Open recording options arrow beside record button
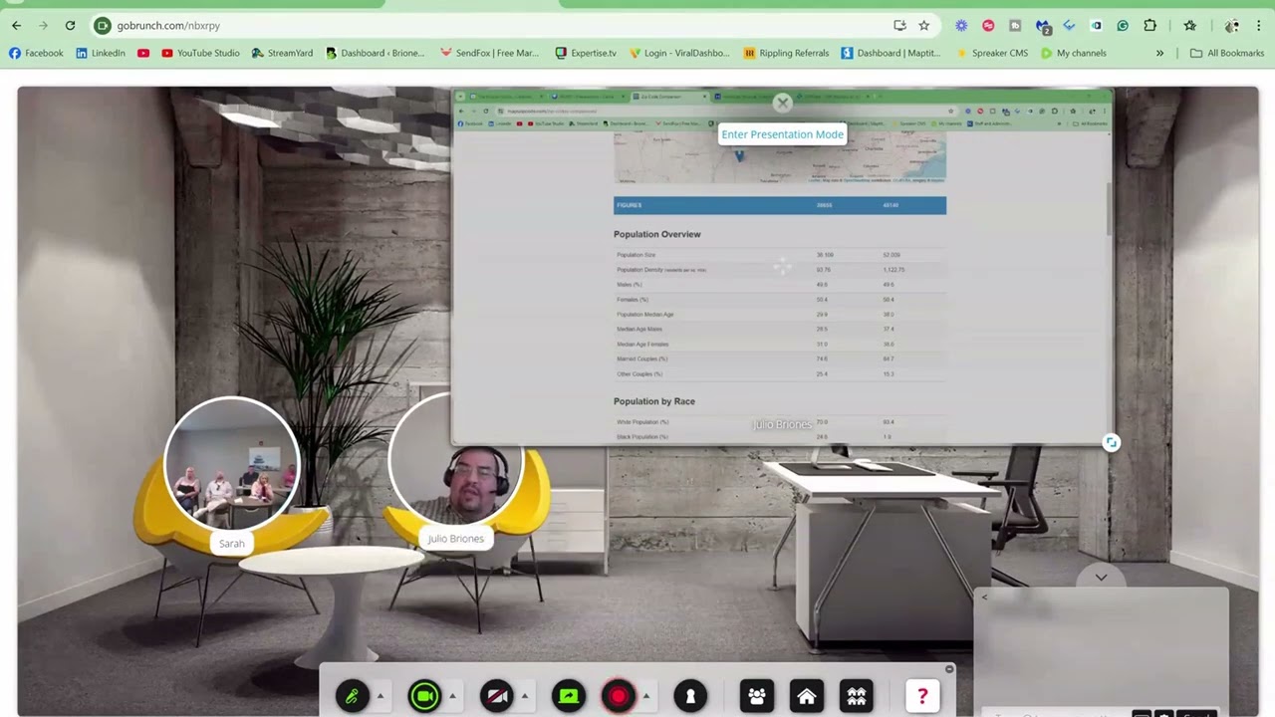Screen dimensions: 1275x717 [x=646, y=696]
